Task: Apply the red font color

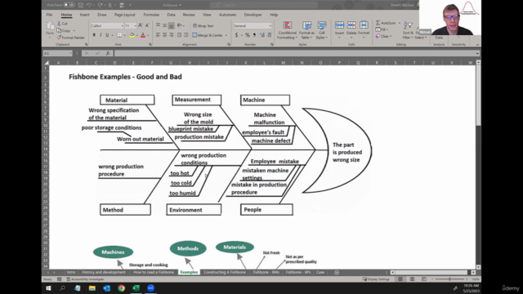Action: point(143,35)
